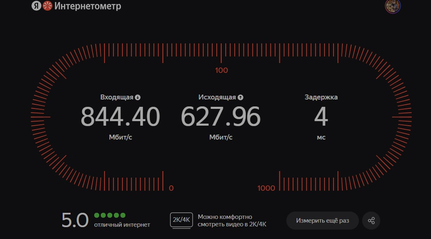The width and height of the screenshot is (431, 239).
Task: Click the "Интернетометр" title text
Action: click(88, 7)
